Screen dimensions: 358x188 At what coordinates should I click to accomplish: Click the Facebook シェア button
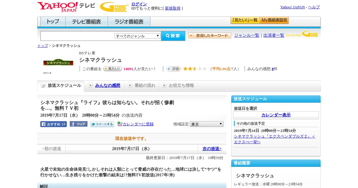[78, 124]
